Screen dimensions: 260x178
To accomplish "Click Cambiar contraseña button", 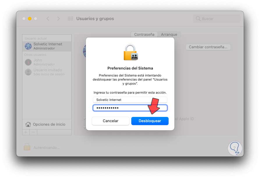I will click(x=208, y=47).
